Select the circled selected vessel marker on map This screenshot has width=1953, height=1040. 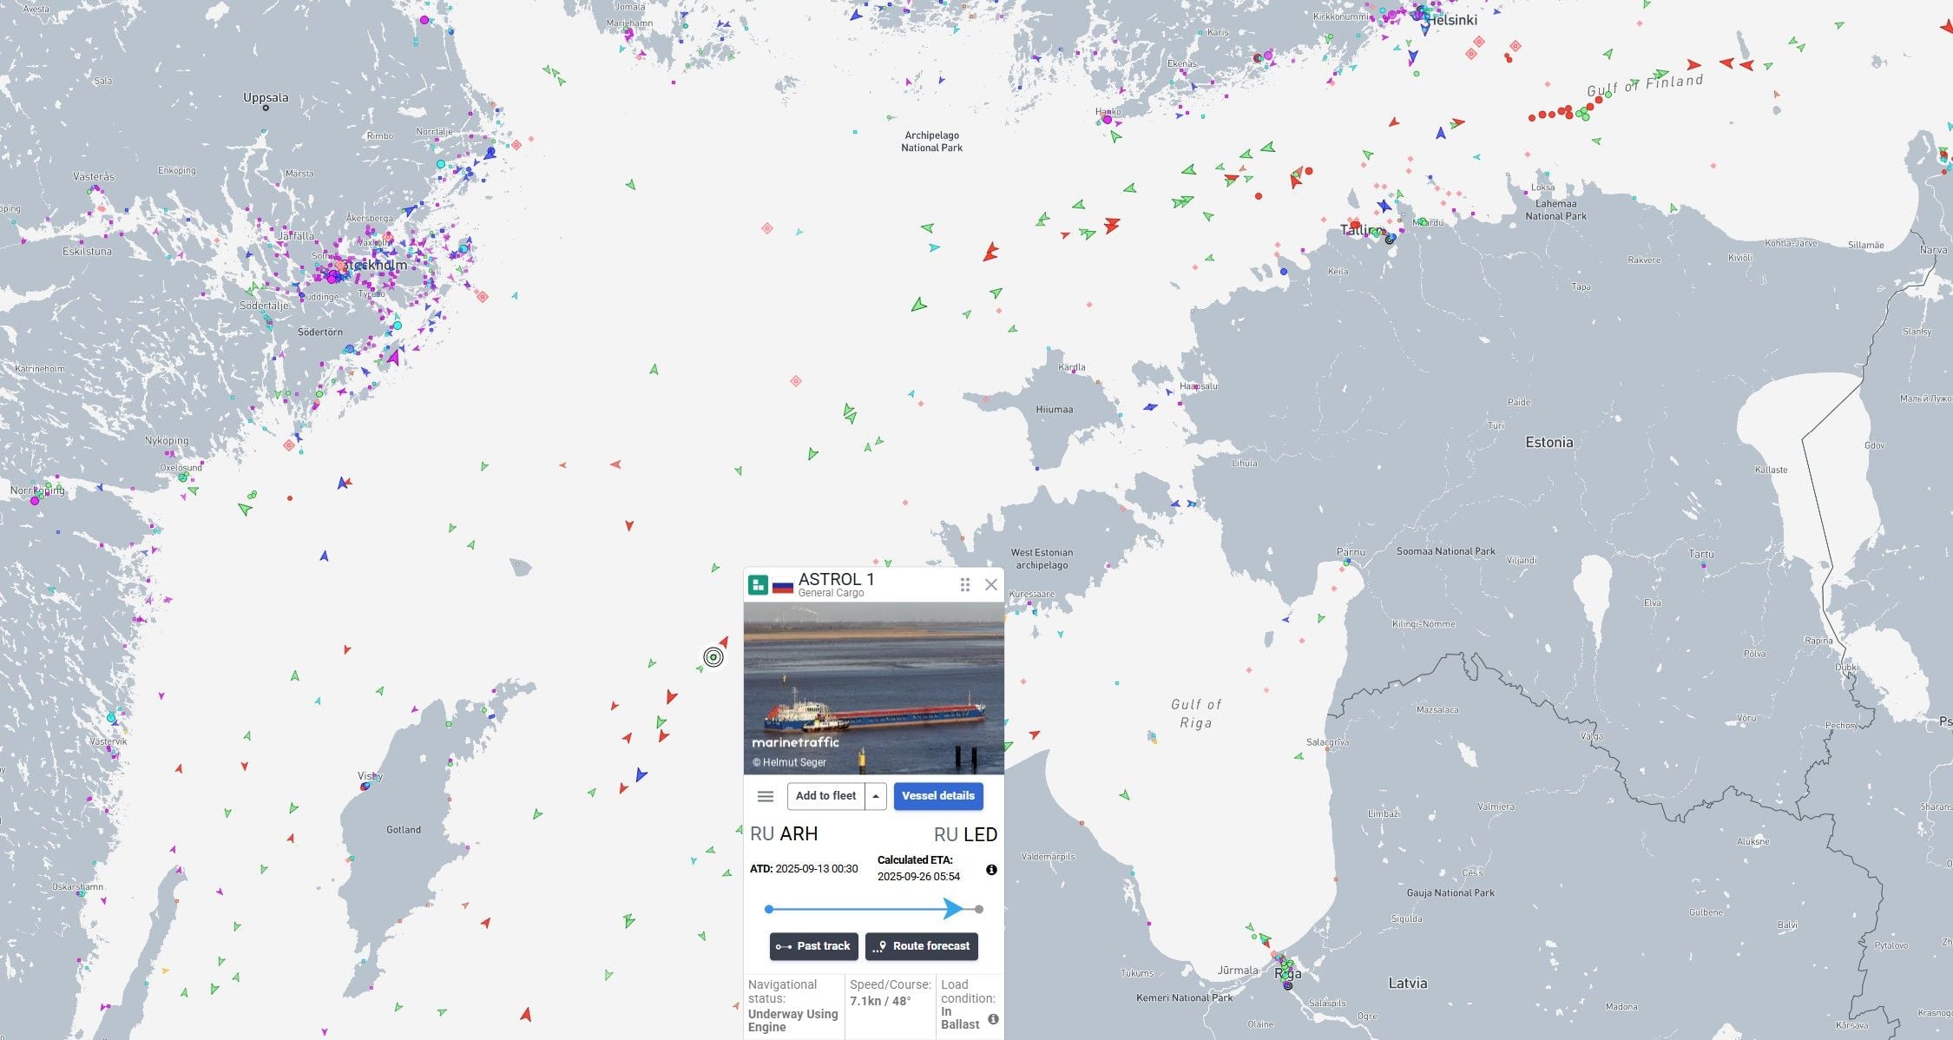(713, 657)
